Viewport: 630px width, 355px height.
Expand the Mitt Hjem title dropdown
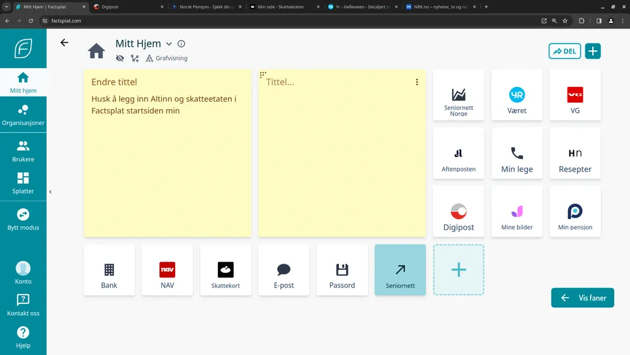[169, 44]
